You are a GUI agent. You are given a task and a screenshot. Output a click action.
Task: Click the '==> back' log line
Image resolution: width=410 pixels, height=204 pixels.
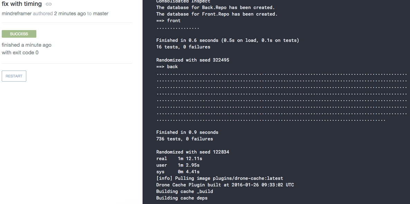[x=167, y=67]
